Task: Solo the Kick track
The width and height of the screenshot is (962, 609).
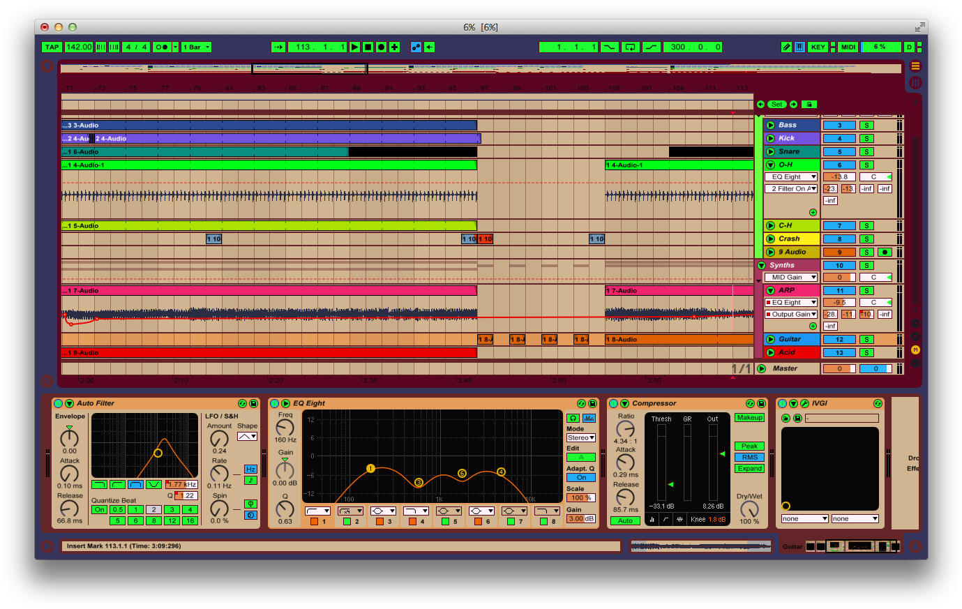Action: point(866,139)
